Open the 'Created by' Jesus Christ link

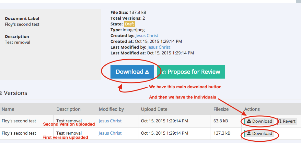[147, 35]
